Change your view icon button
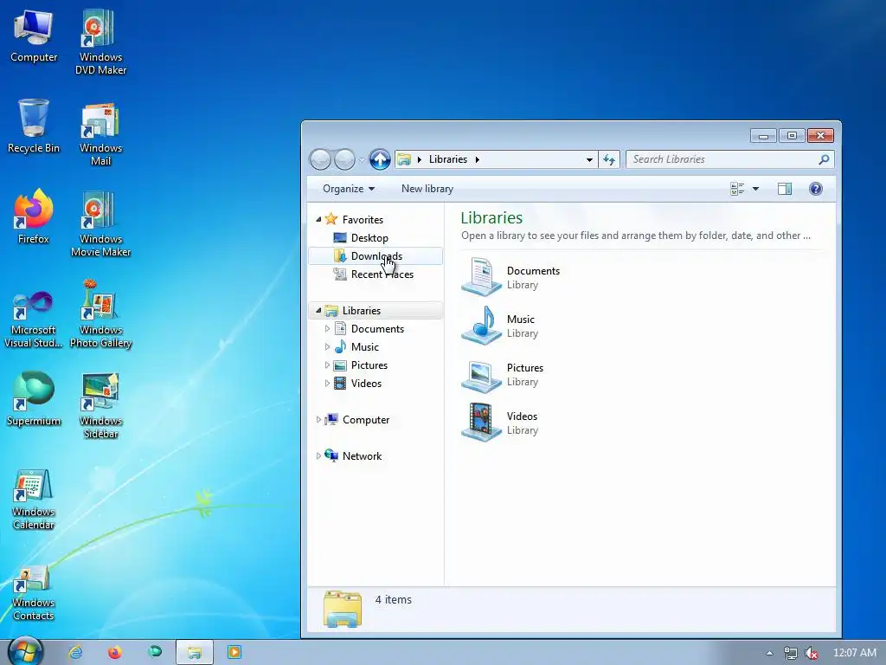 pyautogui.click(x=737, y=189)
